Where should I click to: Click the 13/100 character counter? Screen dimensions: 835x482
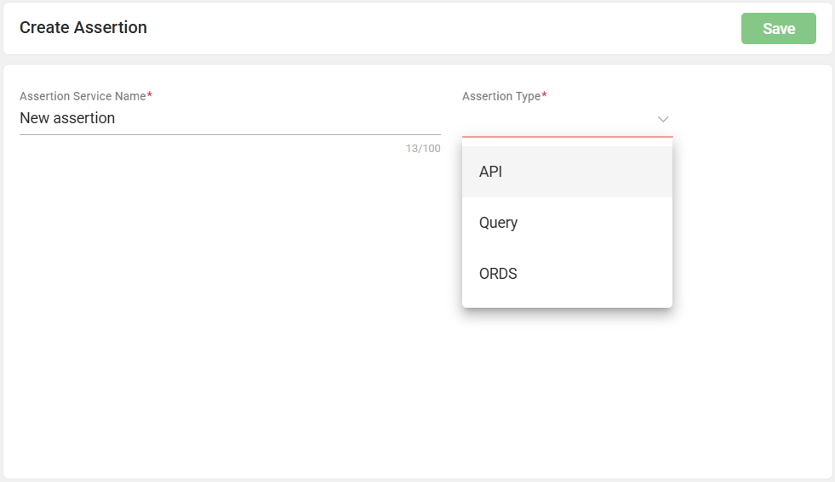pyautogui.click(x=423, y=149)
